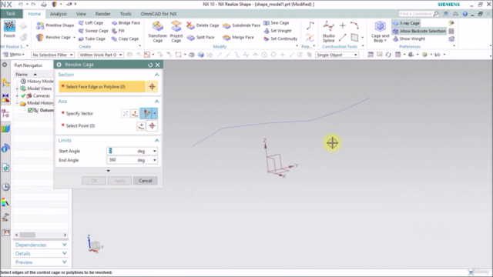Choose the Sweep Cage tool

click(93, 31)
